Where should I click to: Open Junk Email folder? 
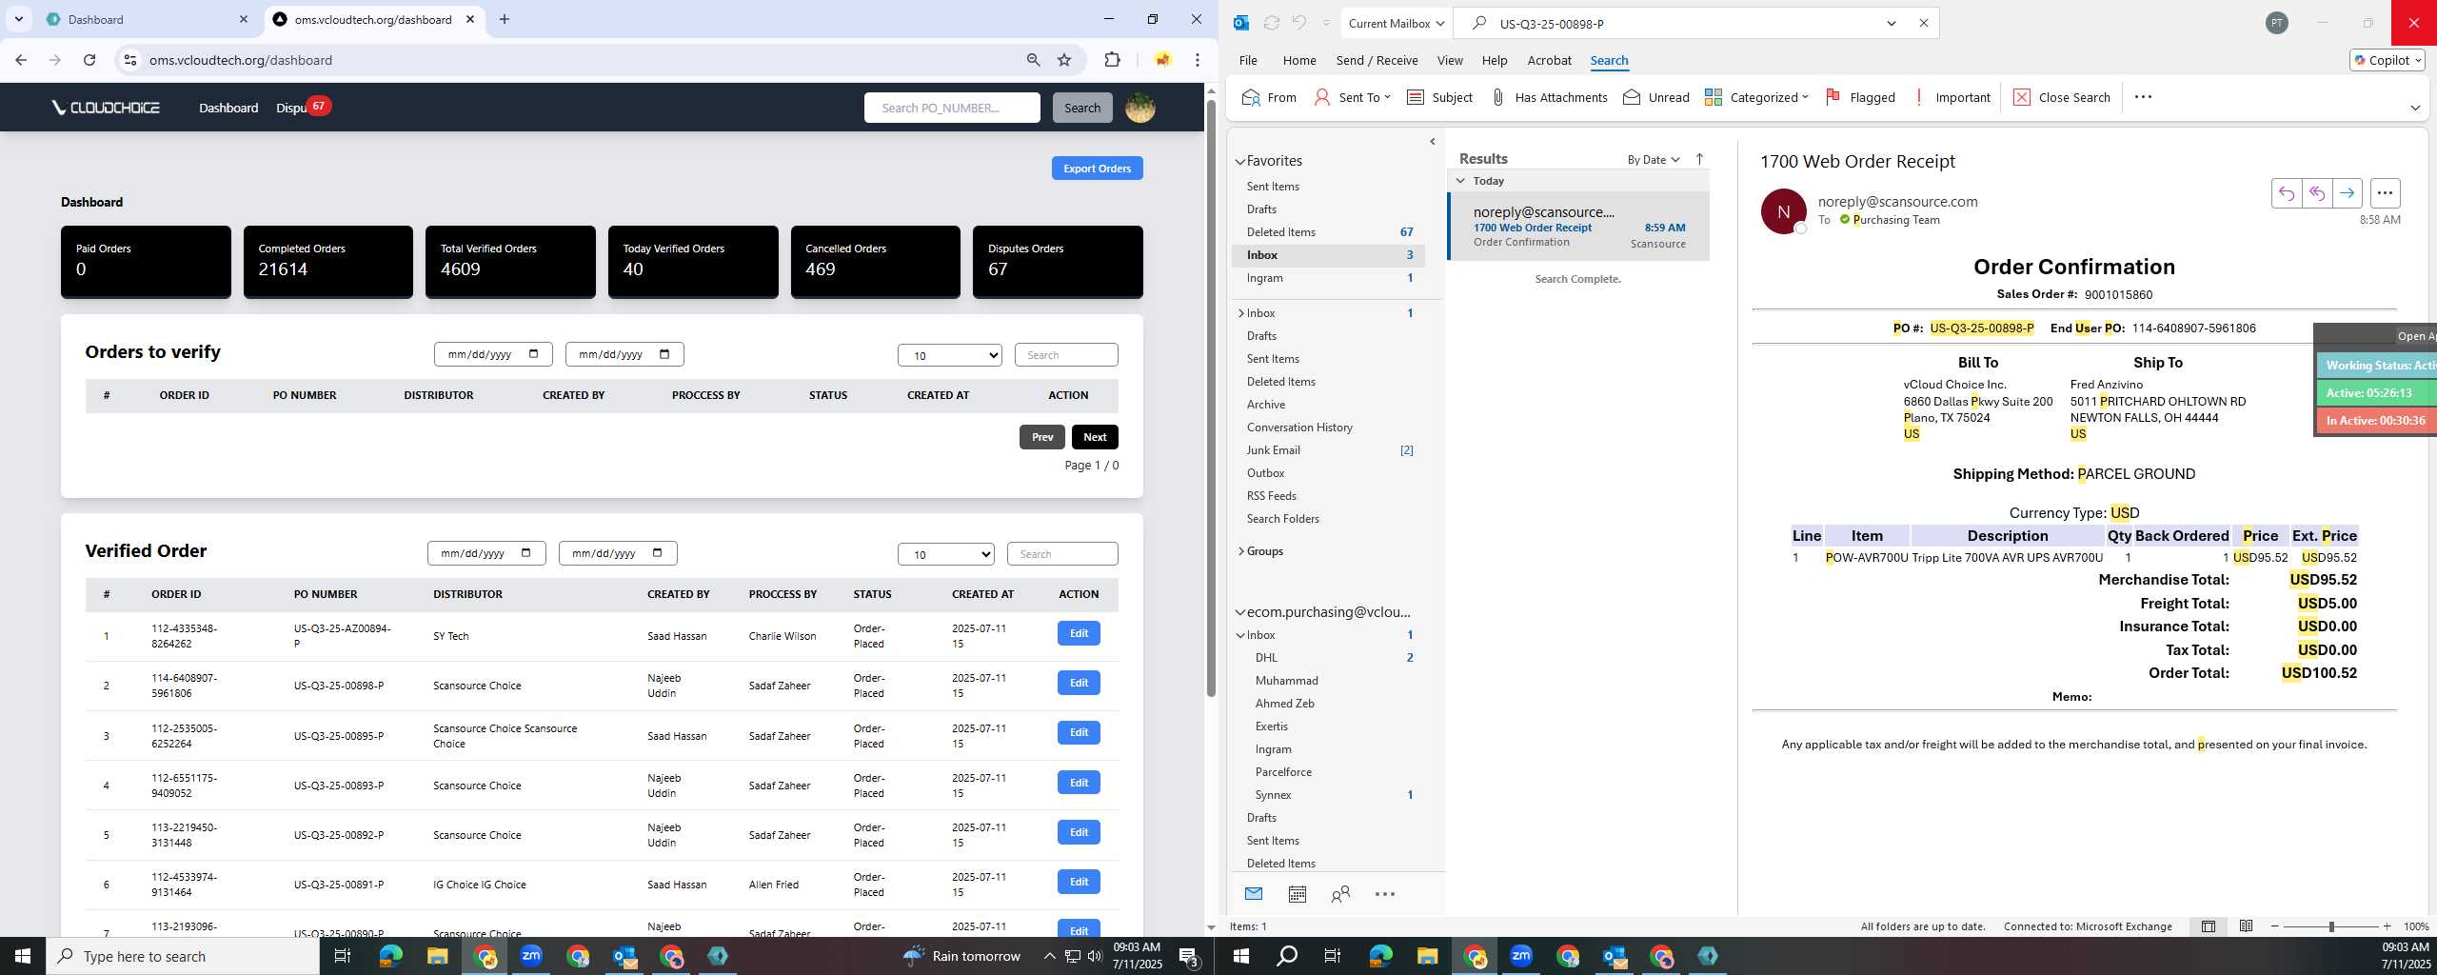pyautogui.click(x=1328, y=450)
